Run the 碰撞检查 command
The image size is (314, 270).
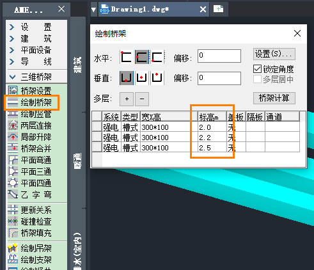pyautogui.click(x=30, y=221)
